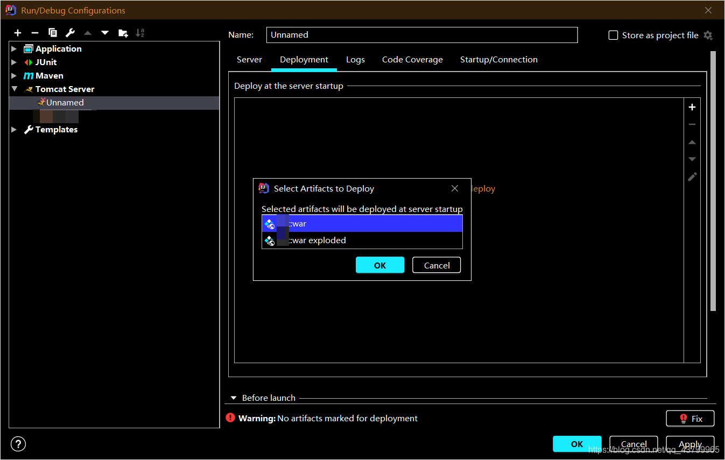
Task: Open edit templates wrench icon
Action: point(70,33)
